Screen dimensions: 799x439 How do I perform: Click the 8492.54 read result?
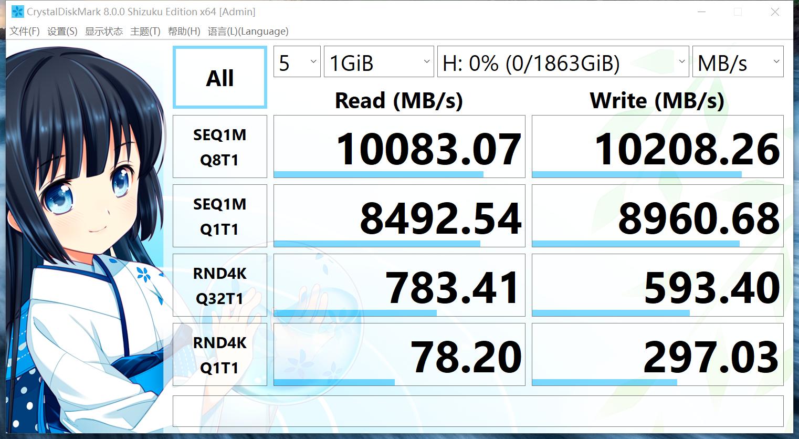[x=400, y=216]
